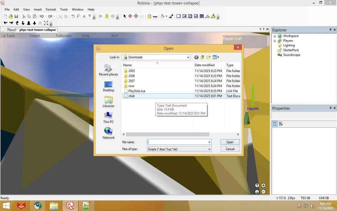The width and height of the screenshot is (337, 211).
Task: Click the Paste clipboard toolbar icon
Action: coord(34,16)
